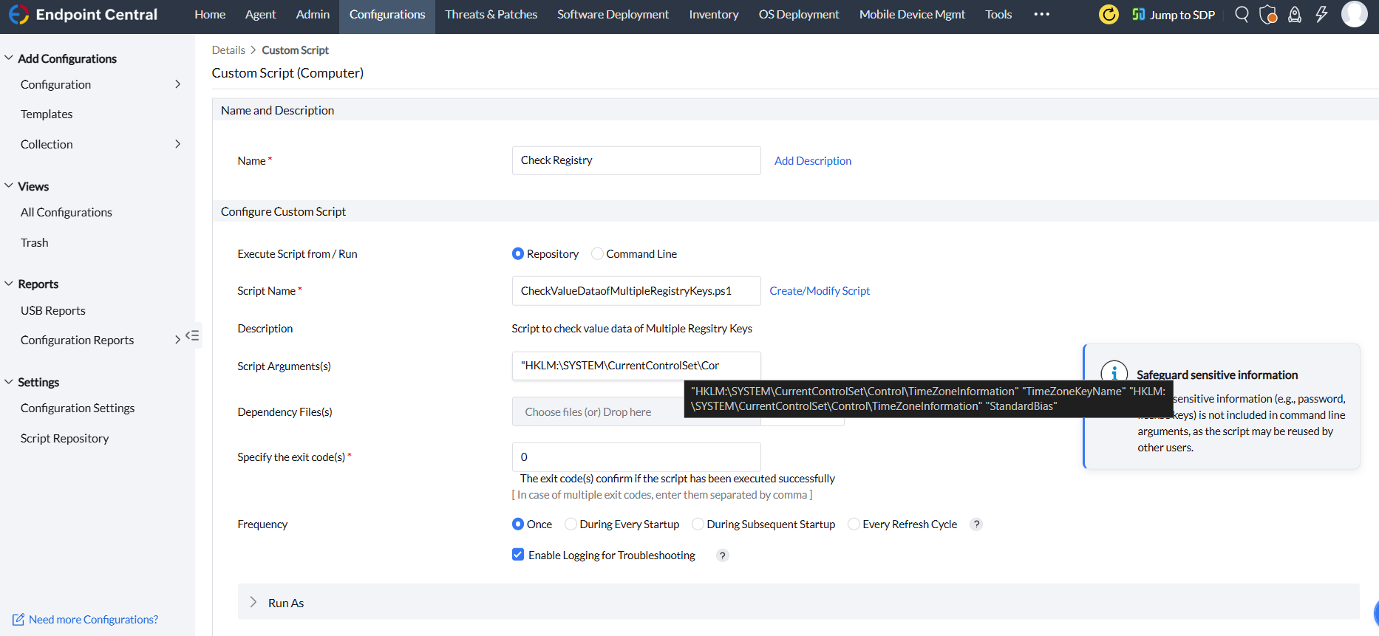Expand the Run As section

point(253,603)
